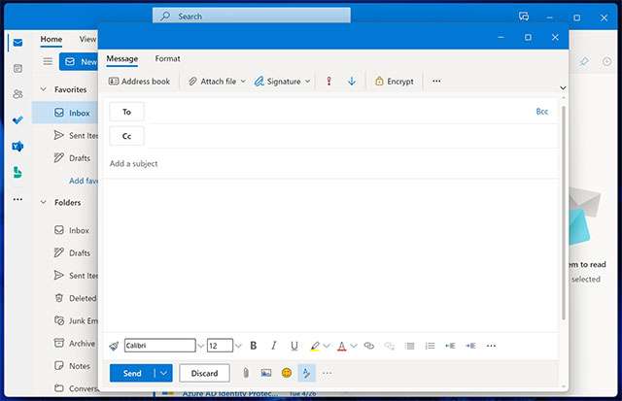Toggle bulleted list
622x401 pixels.
point(410,346)
